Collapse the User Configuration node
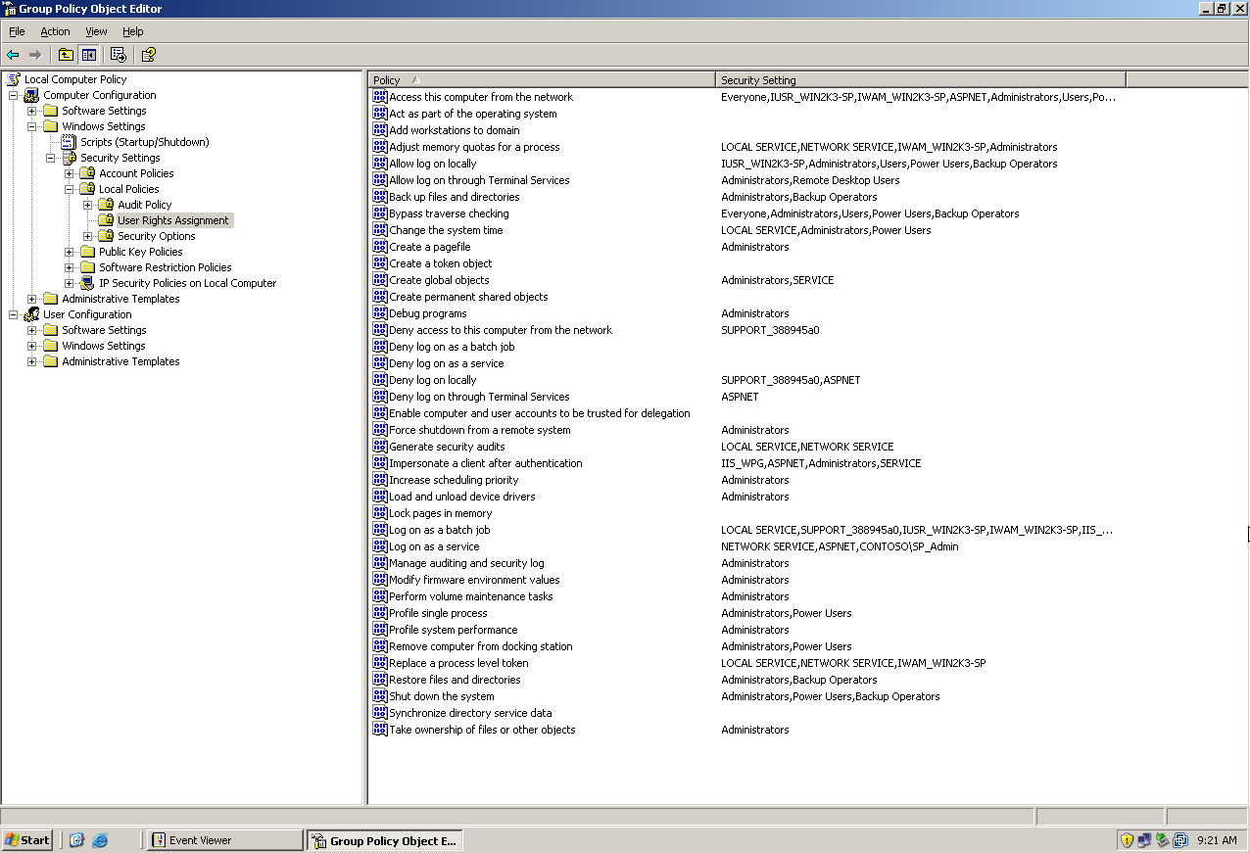 coord(14,314)
